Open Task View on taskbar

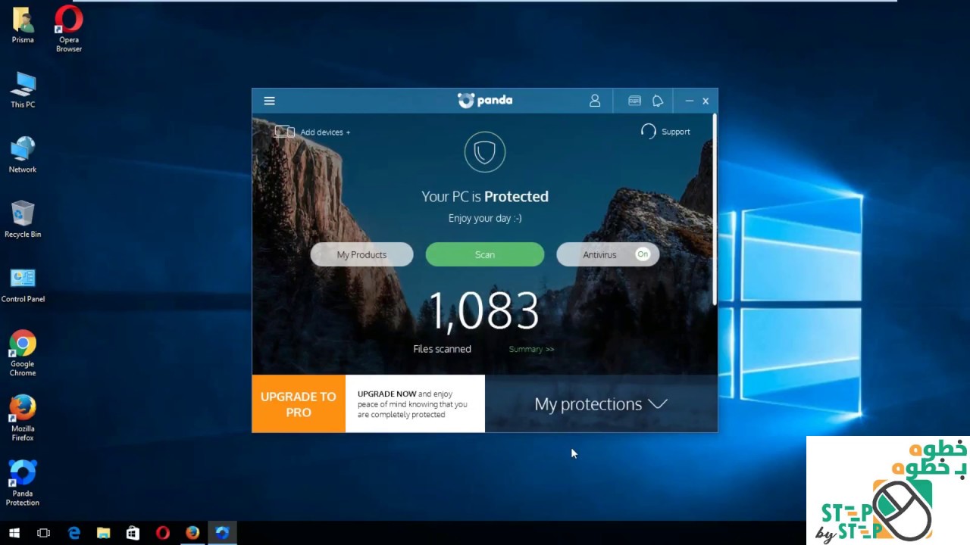point(43,533)
